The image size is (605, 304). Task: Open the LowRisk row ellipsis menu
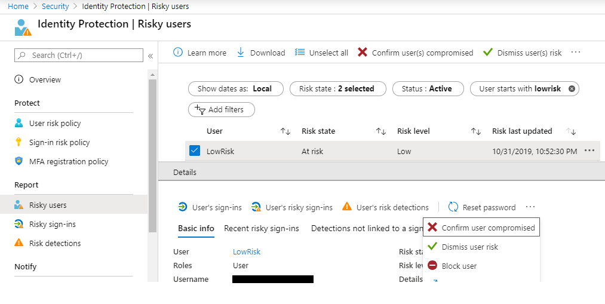[x=589, y=151]
